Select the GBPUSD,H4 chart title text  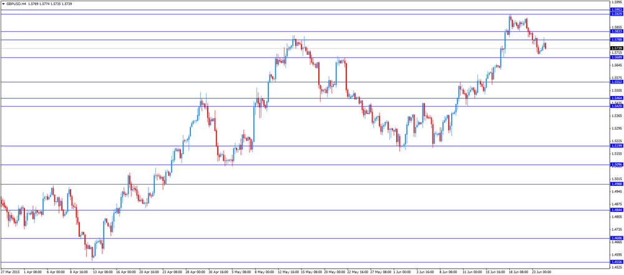[x=15, y=4]
